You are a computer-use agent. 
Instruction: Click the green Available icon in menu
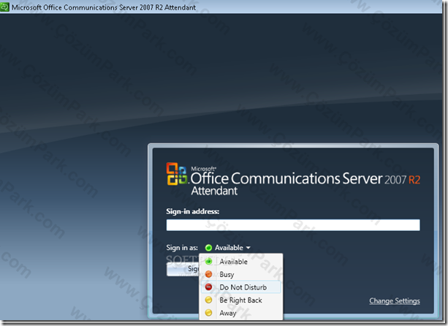pyautogui.click(x=209, y=261)
